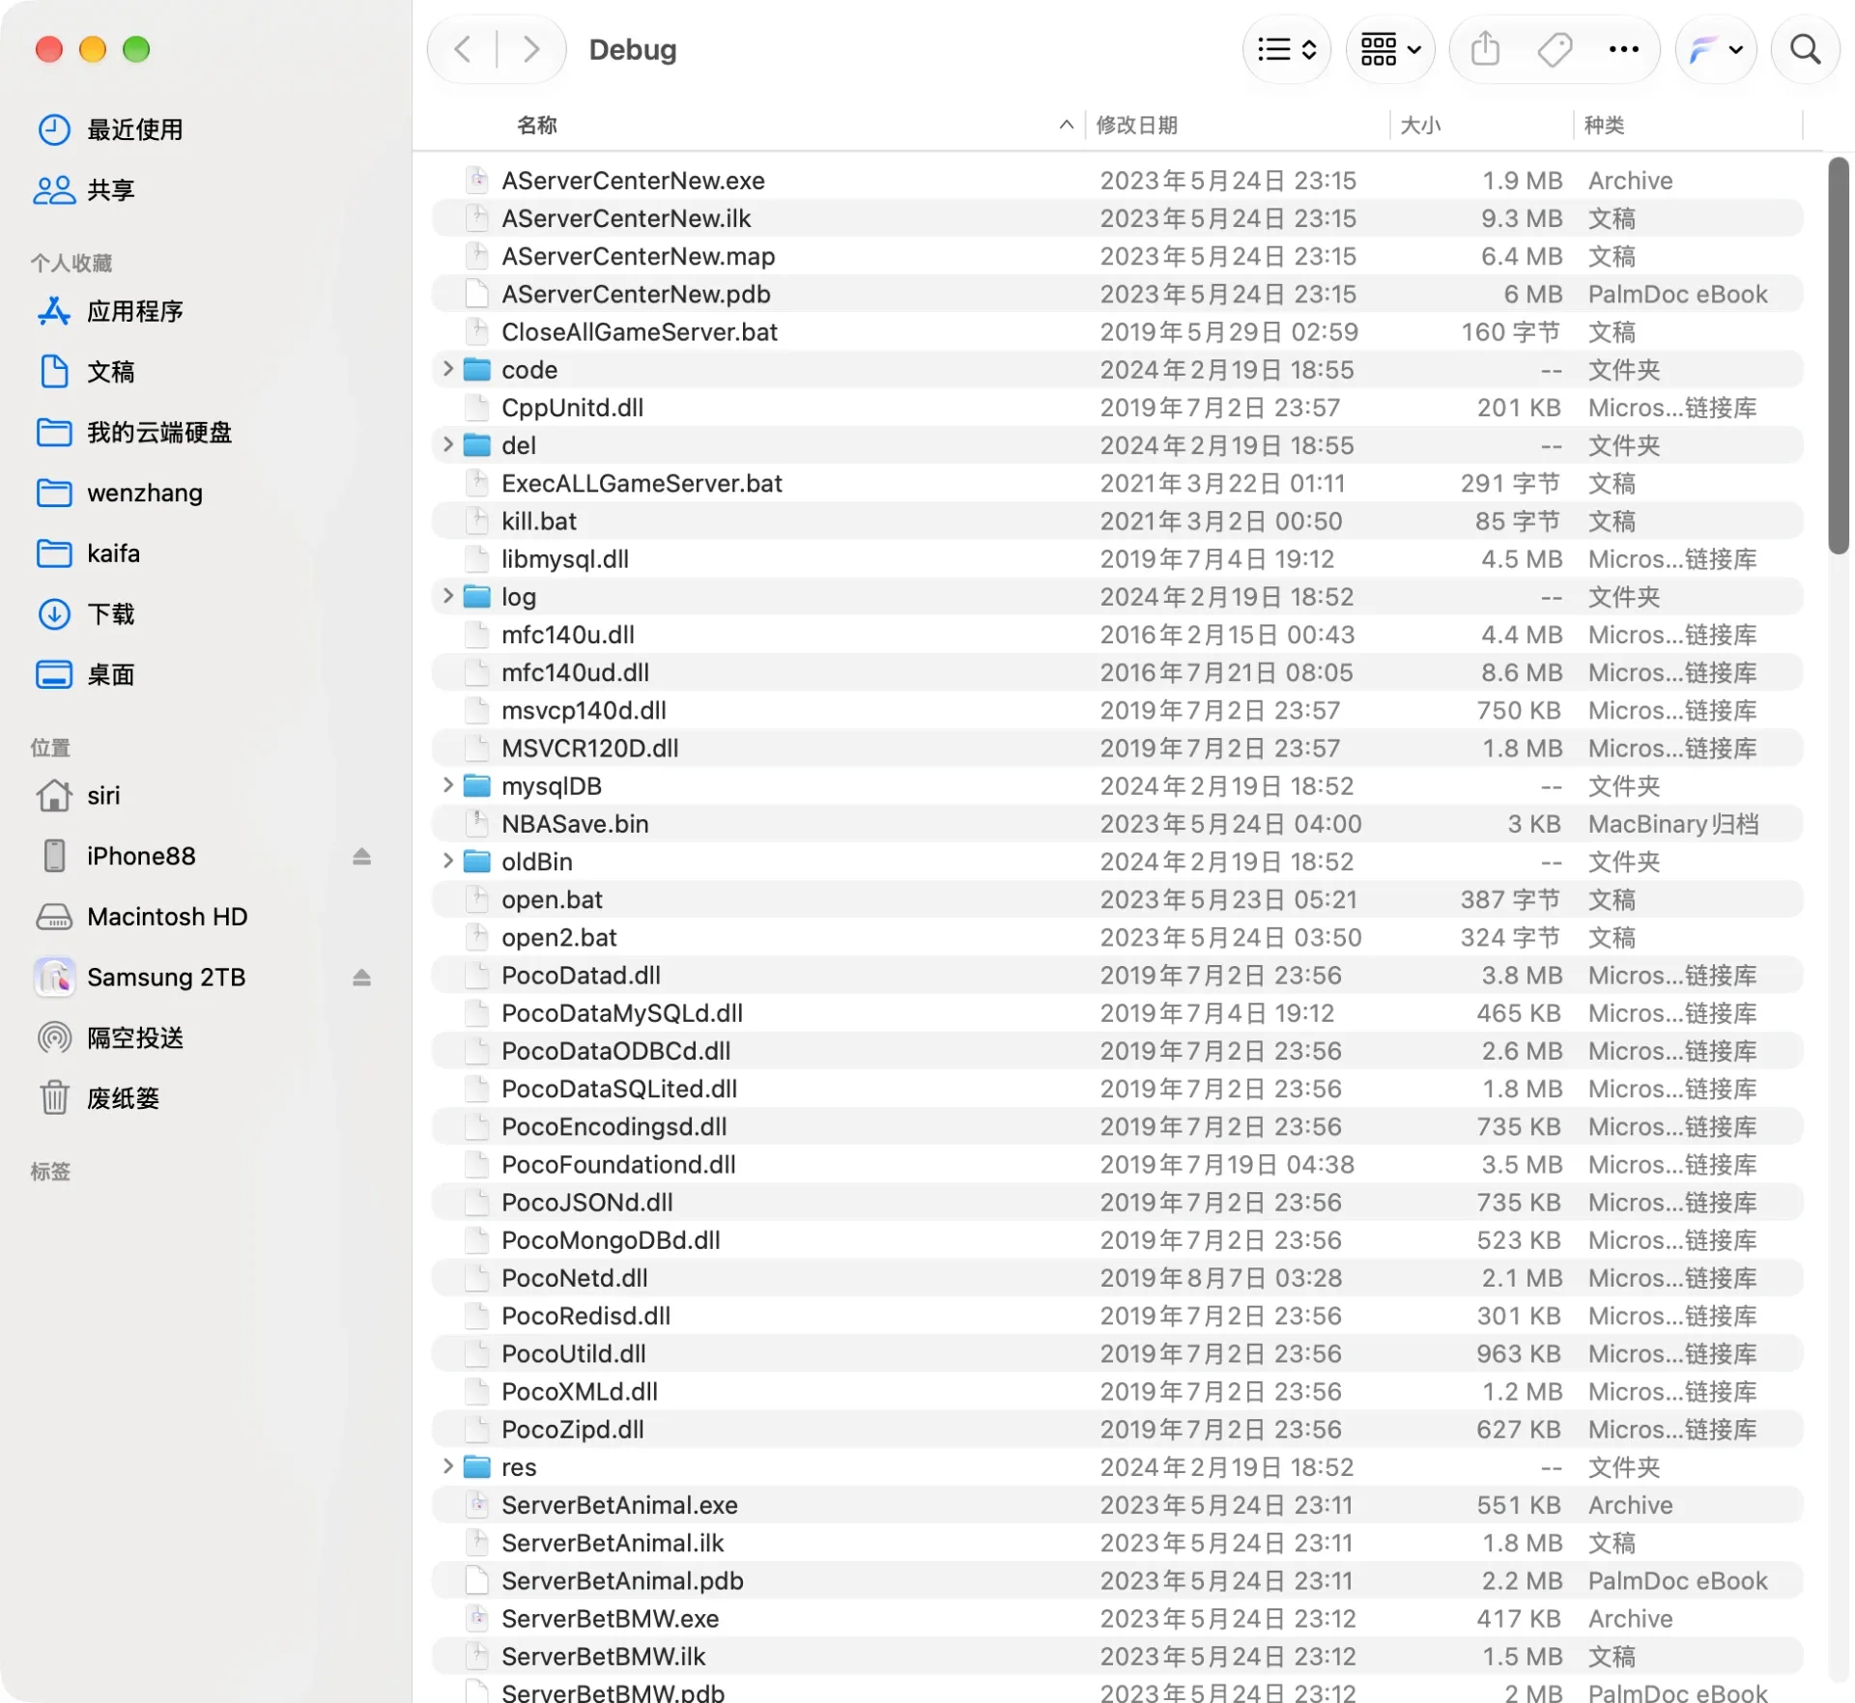The image size is (1855, 1703).
Task: Select NBASave.bin file
Action: coord(1117,824)
